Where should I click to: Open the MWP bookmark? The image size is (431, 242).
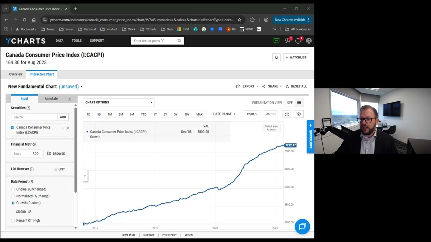(246, 29)
